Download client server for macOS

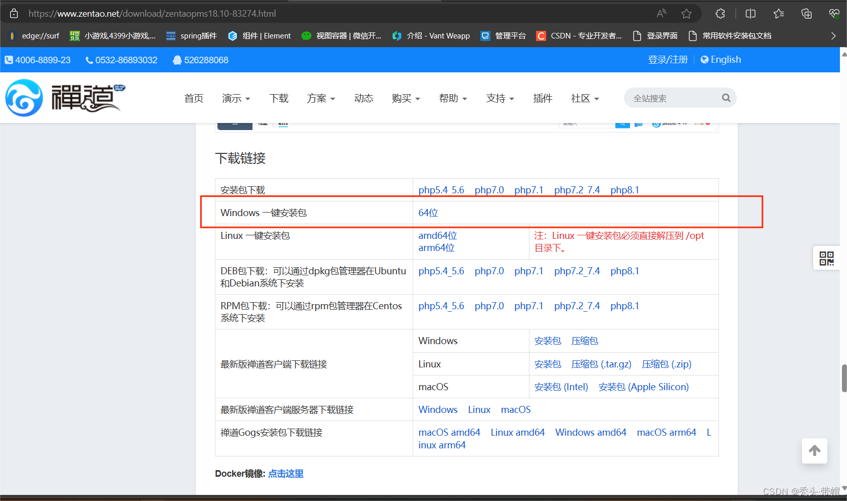516,410
